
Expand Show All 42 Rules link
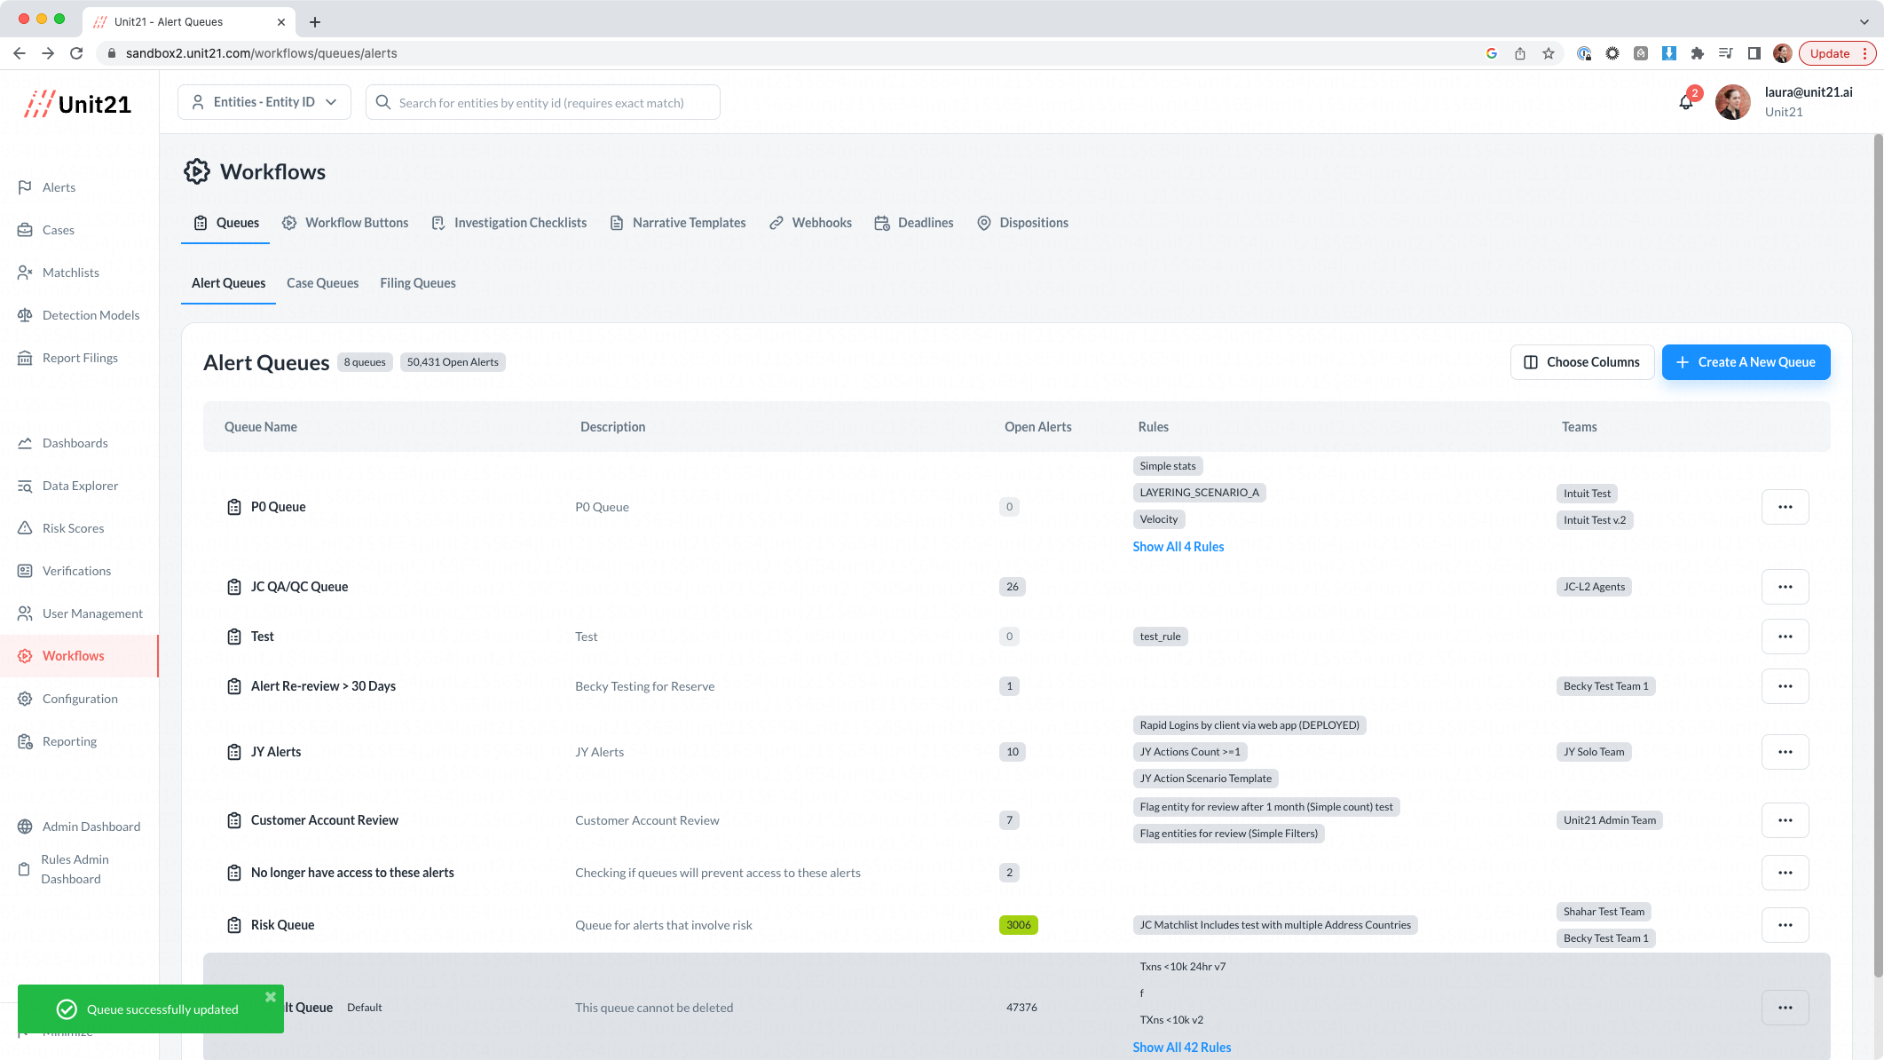(1181, 1048)
